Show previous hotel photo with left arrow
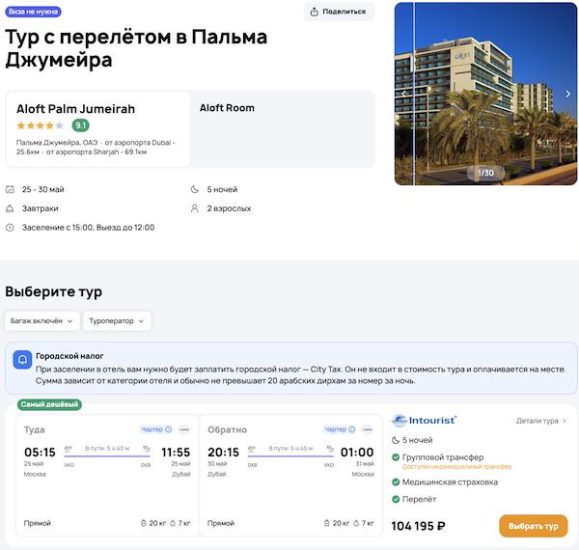579x550 pixels. click(x=404, y=94)
